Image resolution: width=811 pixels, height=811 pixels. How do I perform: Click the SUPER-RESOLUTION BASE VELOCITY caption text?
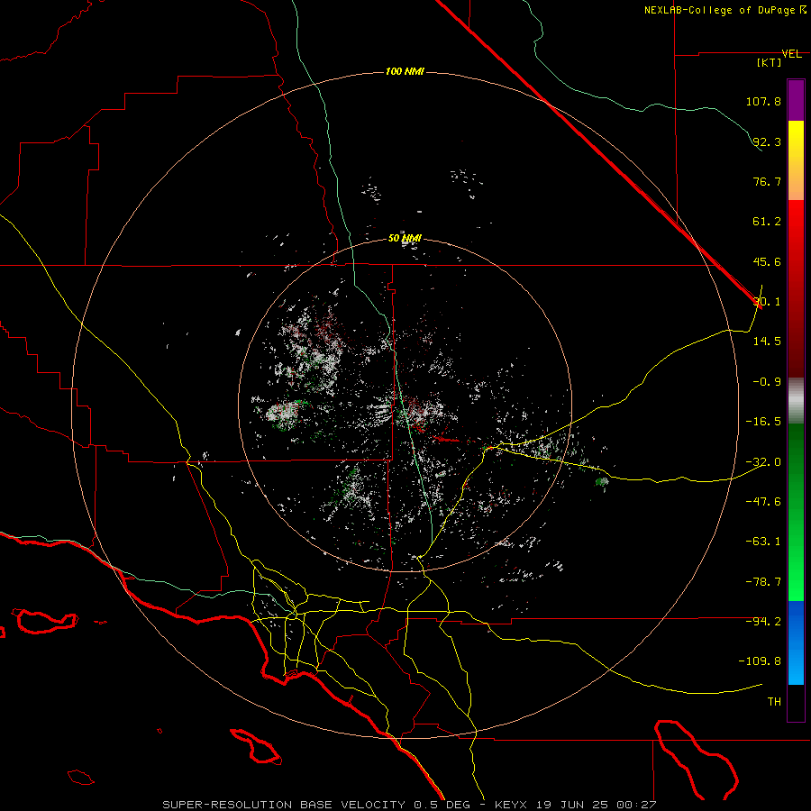(x=284, y=805)
